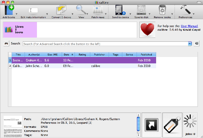Select row number 2 header
Viewport: 203px width, 138px height.
pyautogui.click(x=10, y=66)
